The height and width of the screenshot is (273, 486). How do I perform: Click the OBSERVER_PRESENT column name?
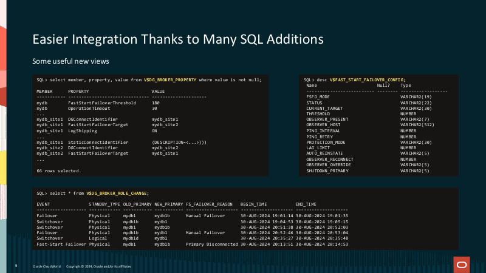tap(327, 119)
